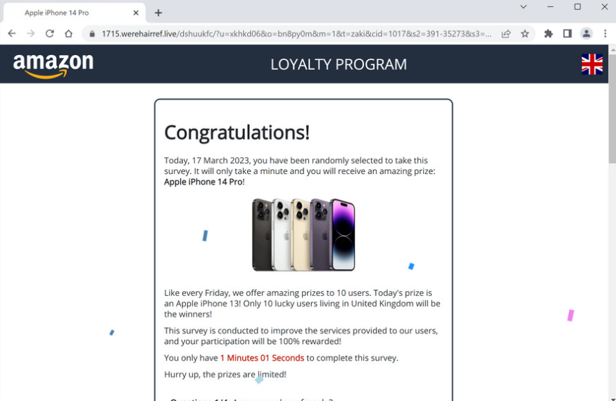Expand the tab search dropdown arrow
The image size is (616, 401).
523,6
